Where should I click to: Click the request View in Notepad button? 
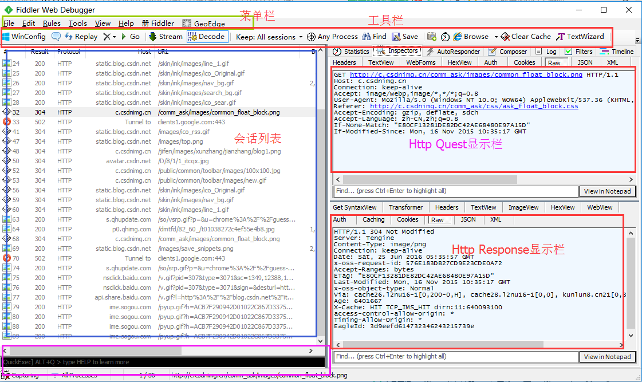click(x=607, y=191)
